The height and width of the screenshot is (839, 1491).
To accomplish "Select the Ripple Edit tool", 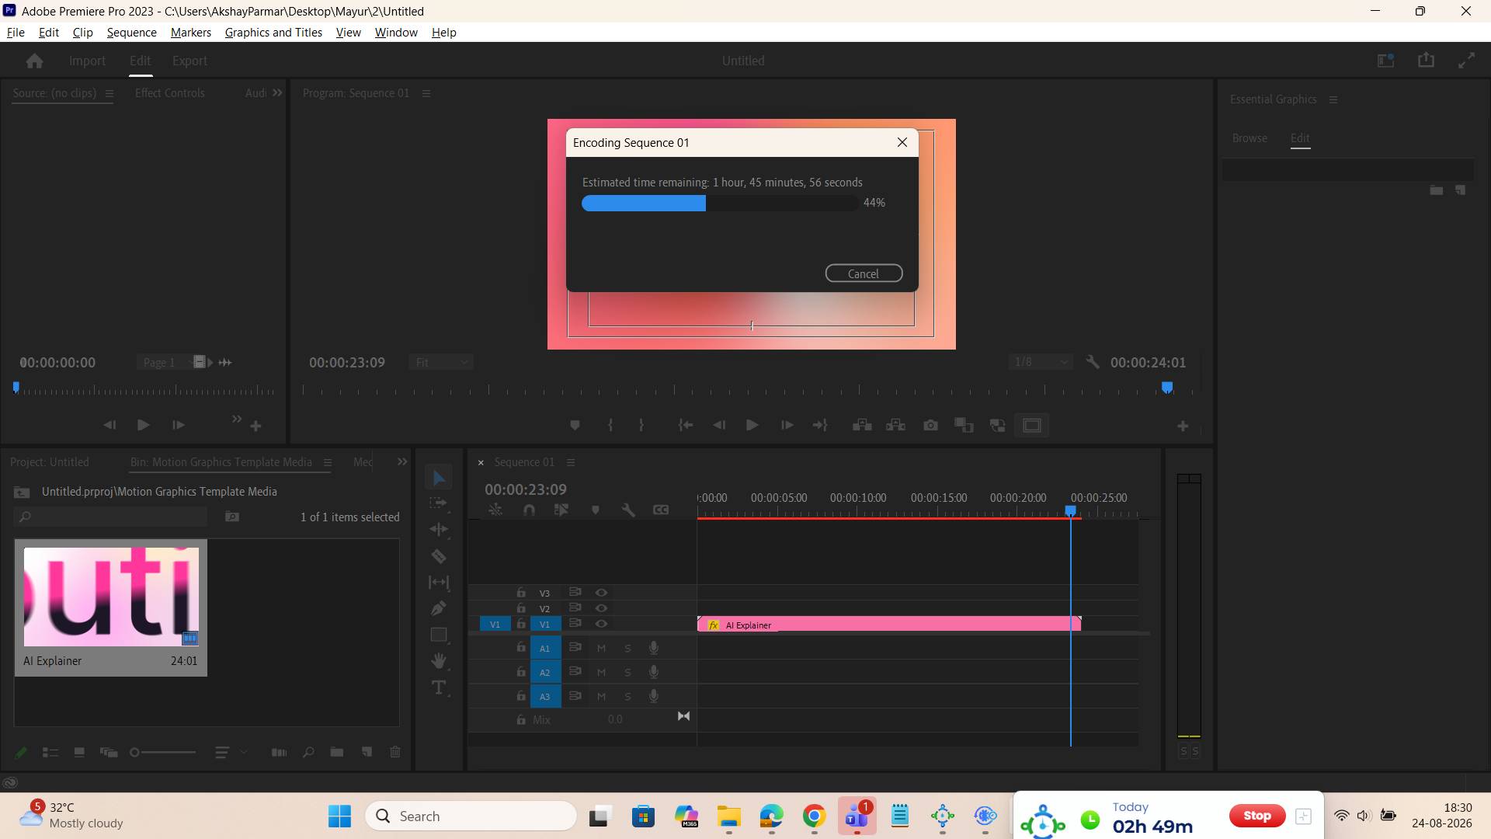I will [439, 529].
